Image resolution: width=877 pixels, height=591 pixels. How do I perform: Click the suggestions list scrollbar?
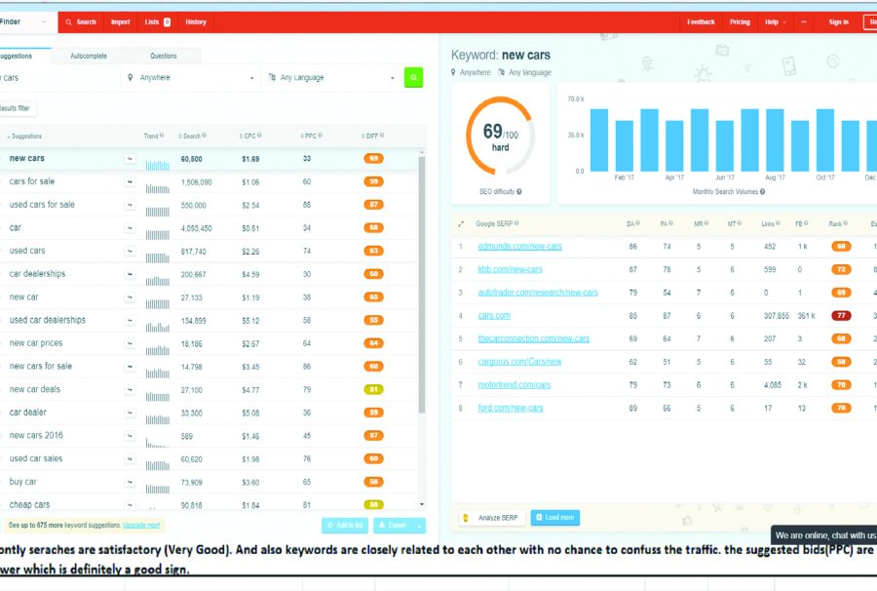point(422,285)
